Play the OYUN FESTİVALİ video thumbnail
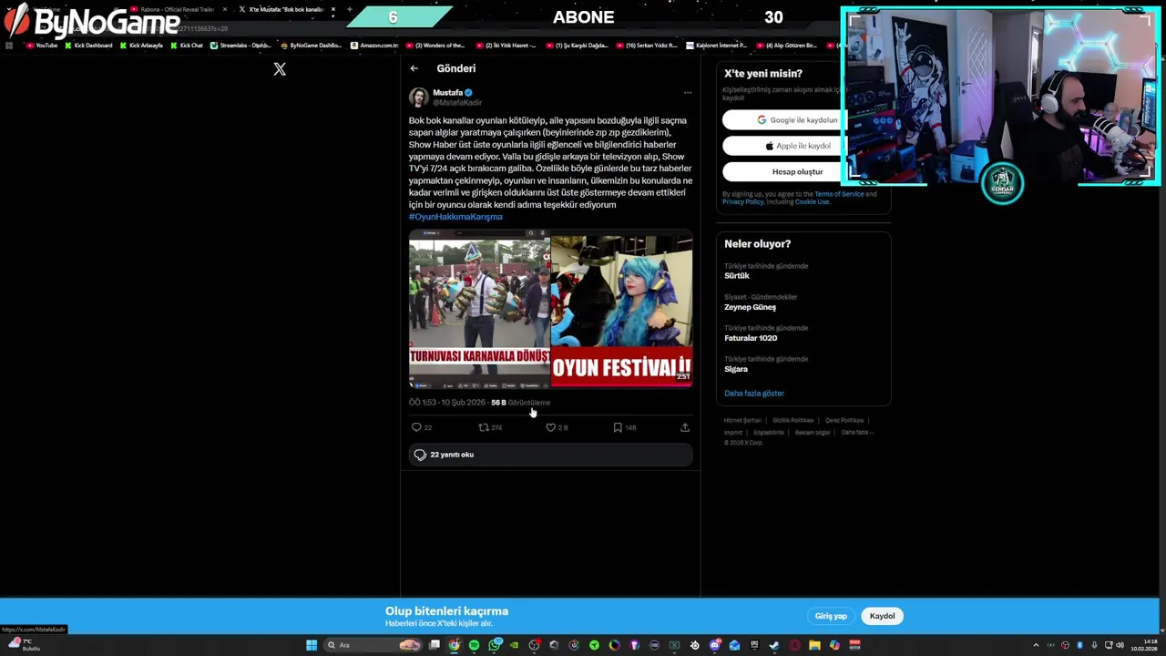The height and width of the screenshot is (656, 1166). point(622,310)
